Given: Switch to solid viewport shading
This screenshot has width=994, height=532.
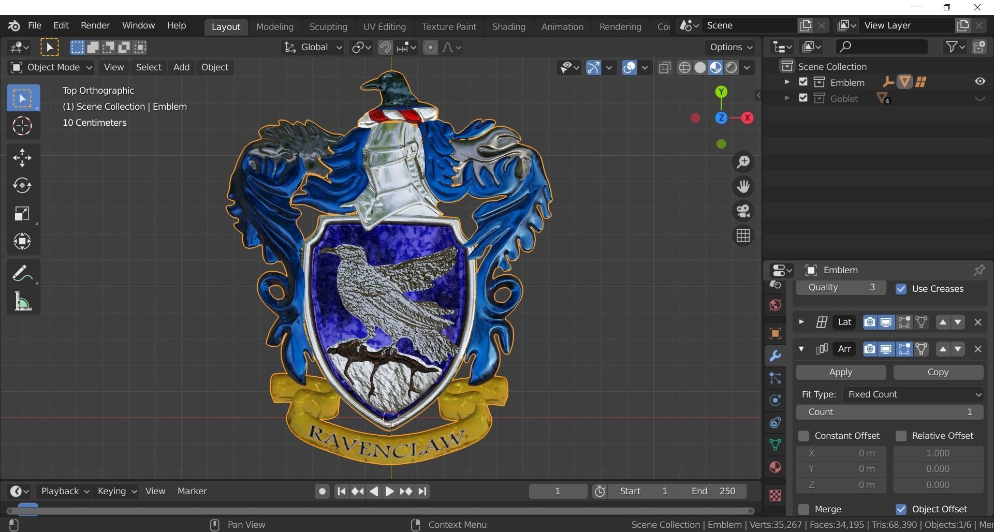Looking at the screenshot, I should (x=700, y=68).
